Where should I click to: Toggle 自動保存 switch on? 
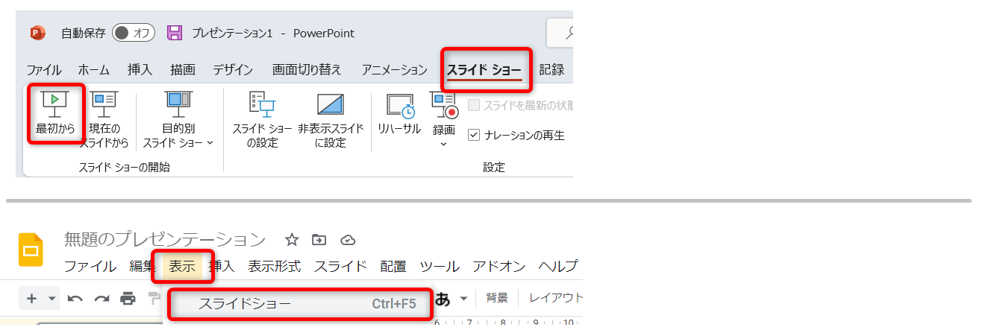click(x=133, y=33)
